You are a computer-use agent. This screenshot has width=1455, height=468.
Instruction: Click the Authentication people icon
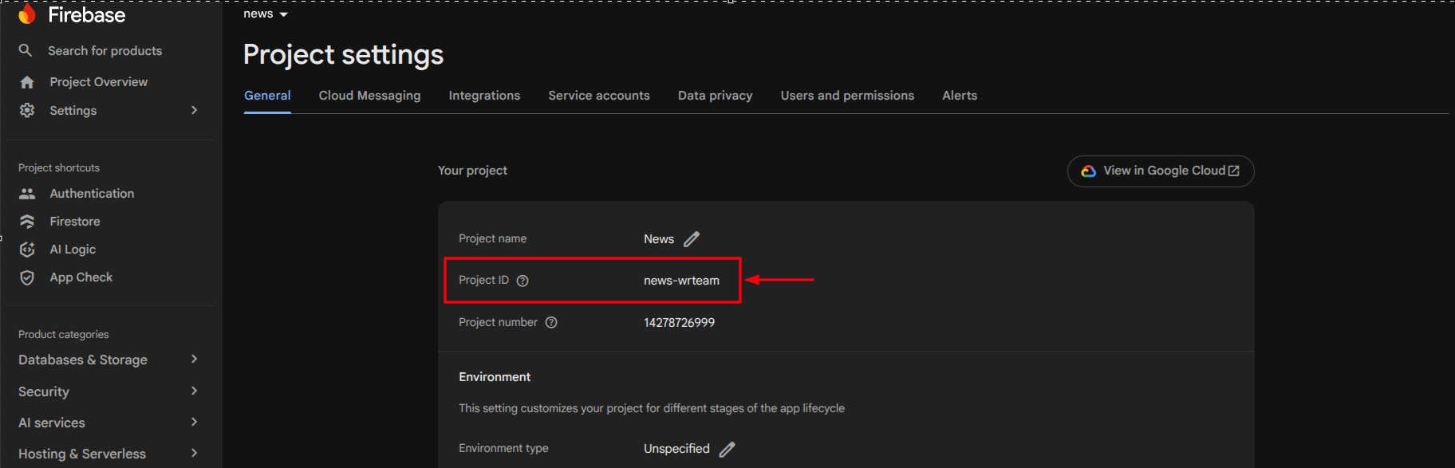(x=27, y=194)
